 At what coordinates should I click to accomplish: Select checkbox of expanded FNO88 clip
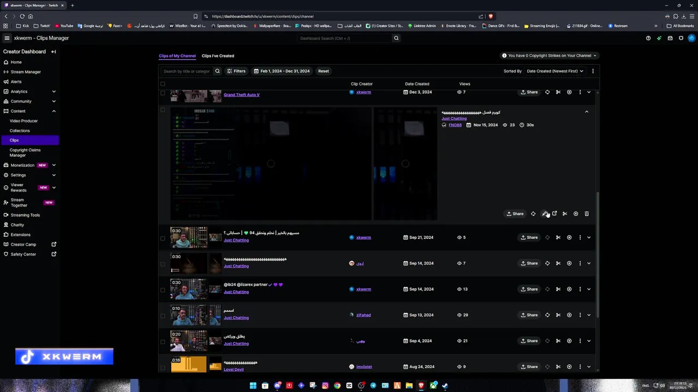(x=163, y=110)
